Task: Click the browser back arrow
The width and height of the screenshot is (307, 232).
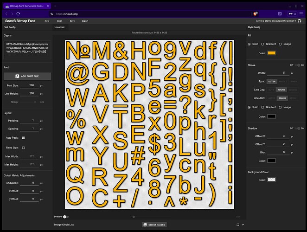Action: [x=6, y=14]
